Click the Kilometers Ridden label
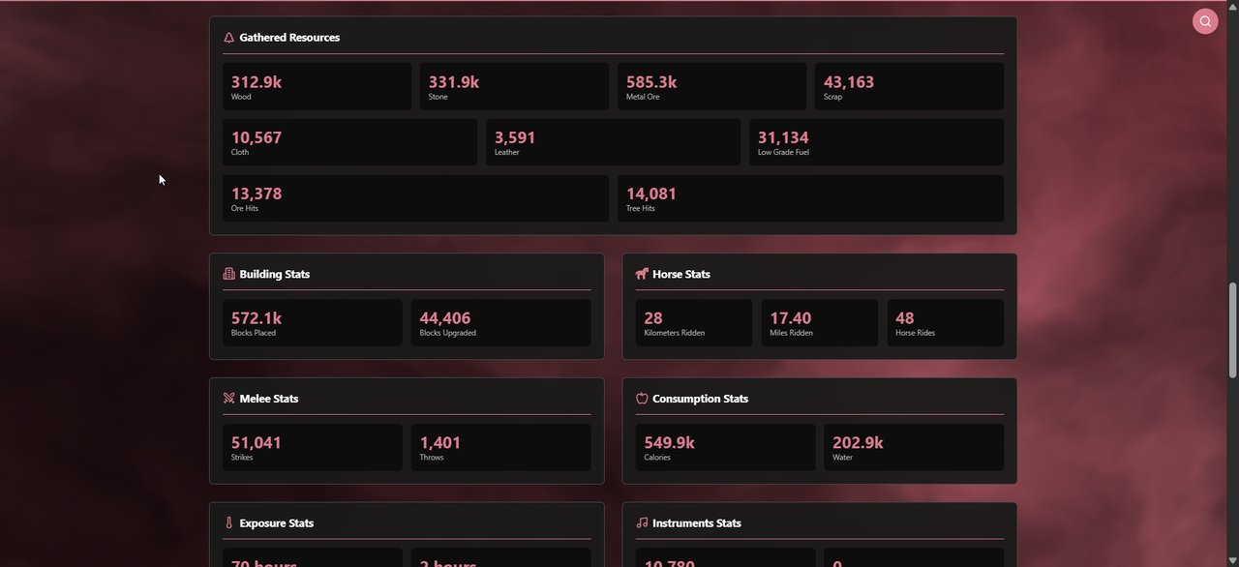This screenshot has height=567, width=1239. pos(675,333)
